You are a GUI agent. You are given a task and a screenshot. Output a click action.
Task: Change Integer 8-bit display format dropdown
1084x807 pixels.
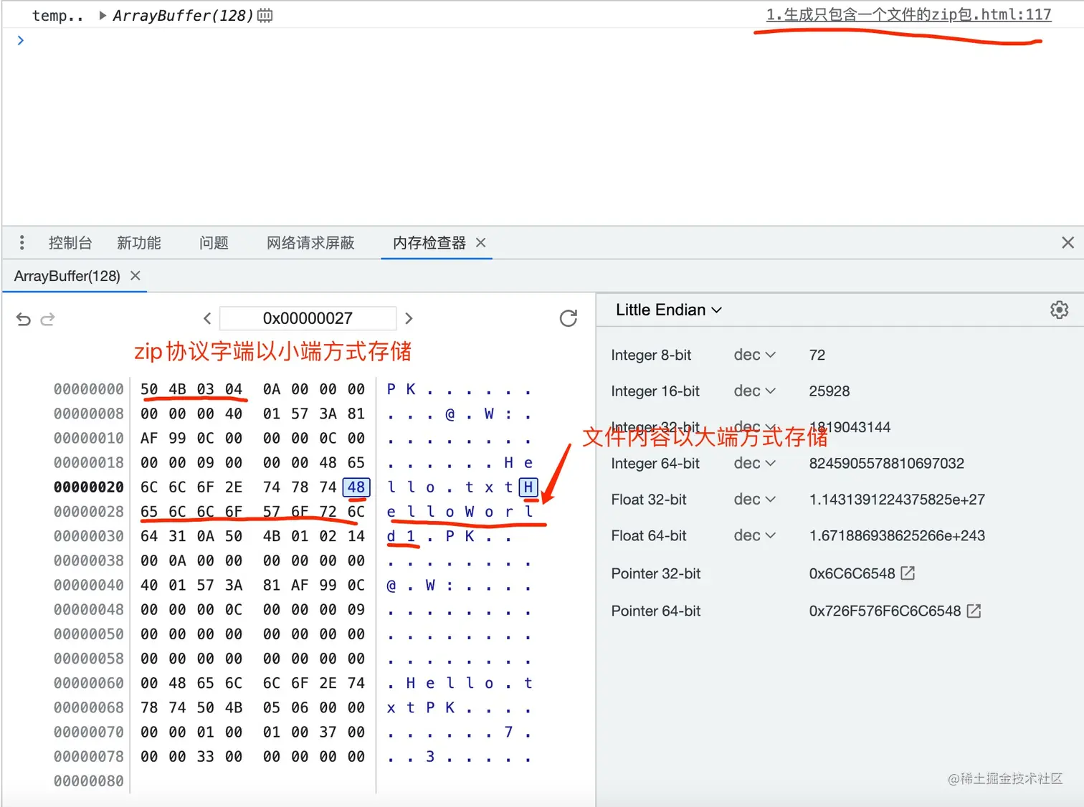click(754, 355)
